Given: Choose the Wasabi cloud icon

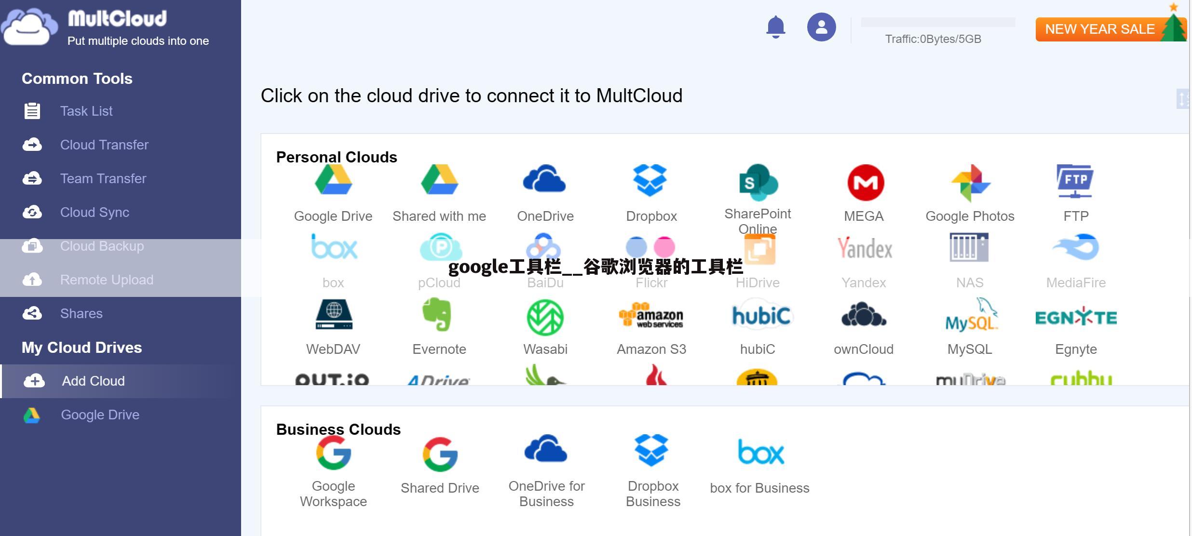Looking at the screenshot, I should (545, 317).
